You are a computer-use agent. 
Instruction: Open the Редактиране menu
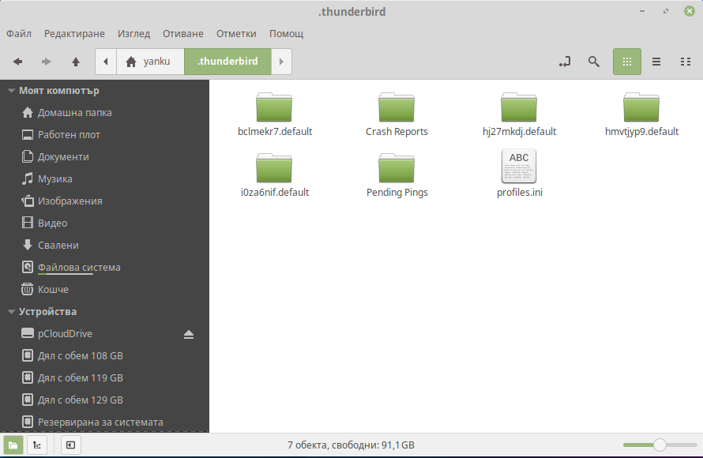[74, 34]
